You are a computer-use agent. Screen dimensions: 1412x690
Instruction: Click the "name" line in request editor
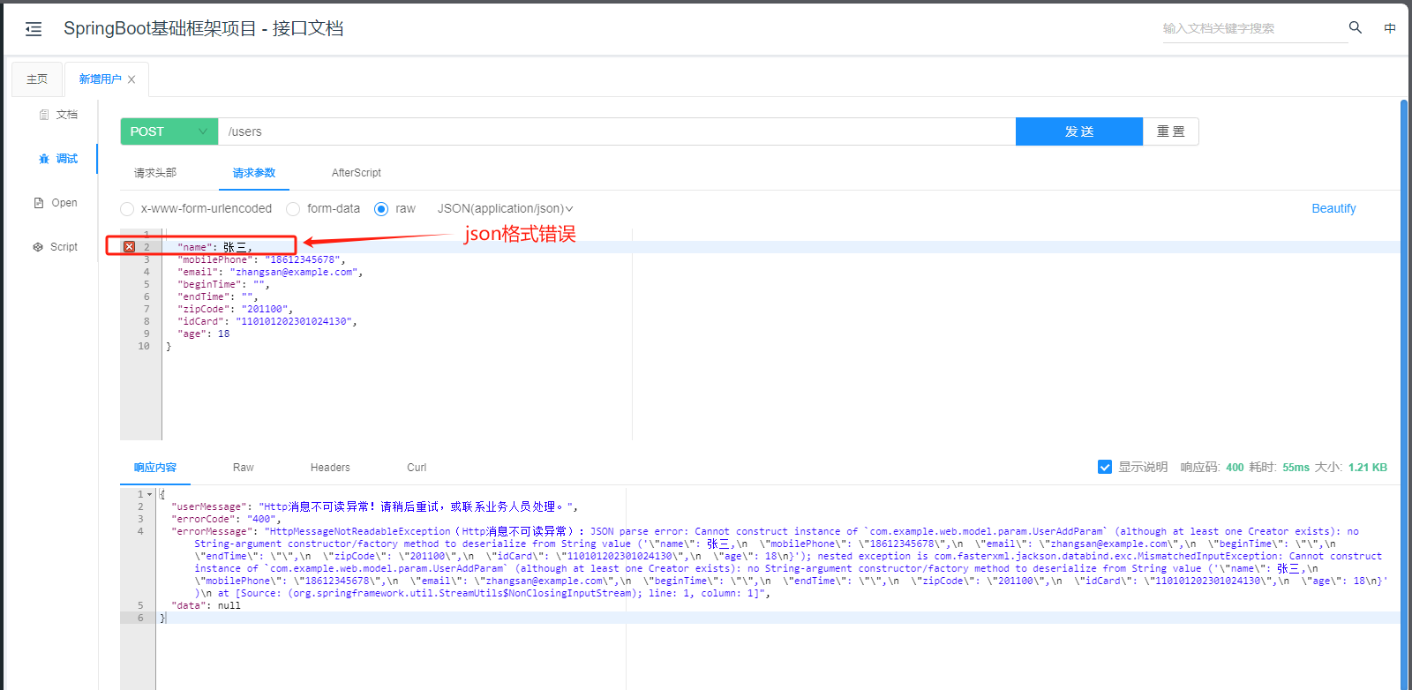(x=215, y=247)
